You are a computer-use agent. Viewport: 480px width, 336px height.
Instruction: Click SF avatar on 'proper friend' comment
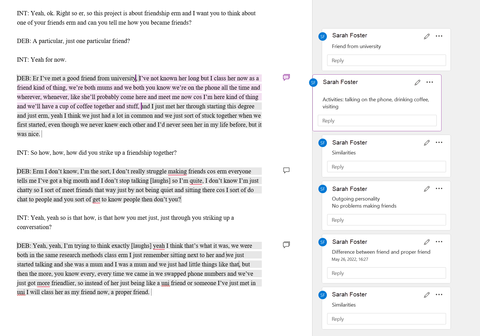point(323,242)
